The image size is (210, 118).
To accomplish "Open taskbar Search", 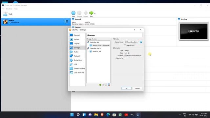I will [x=78, y=115].
